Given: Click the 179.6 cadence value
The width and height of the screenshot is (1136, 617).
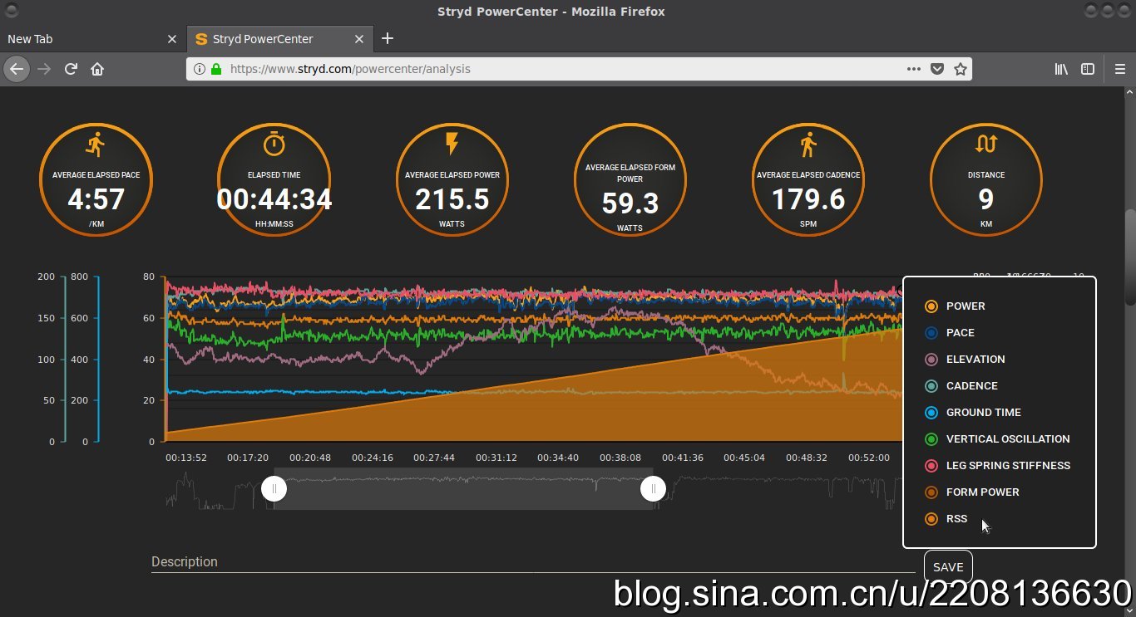Looking at the screenshot, I should [808, 199].
